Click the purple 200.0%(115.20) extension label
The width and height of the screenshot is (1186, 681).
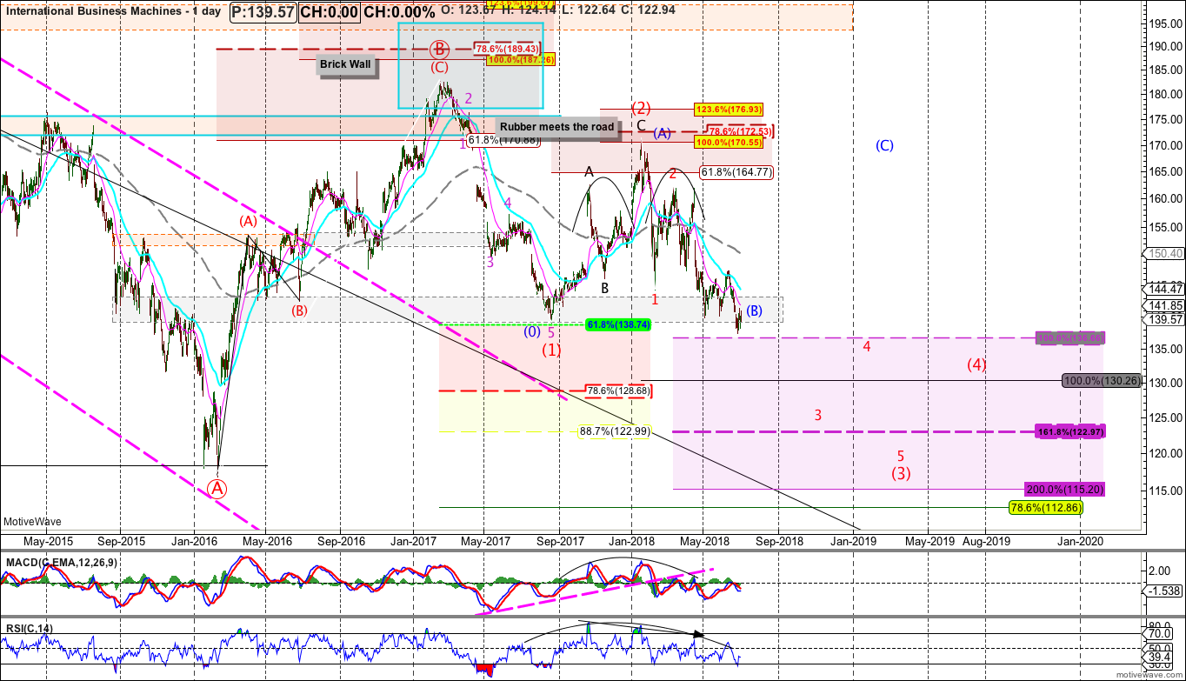point(1065,489)
